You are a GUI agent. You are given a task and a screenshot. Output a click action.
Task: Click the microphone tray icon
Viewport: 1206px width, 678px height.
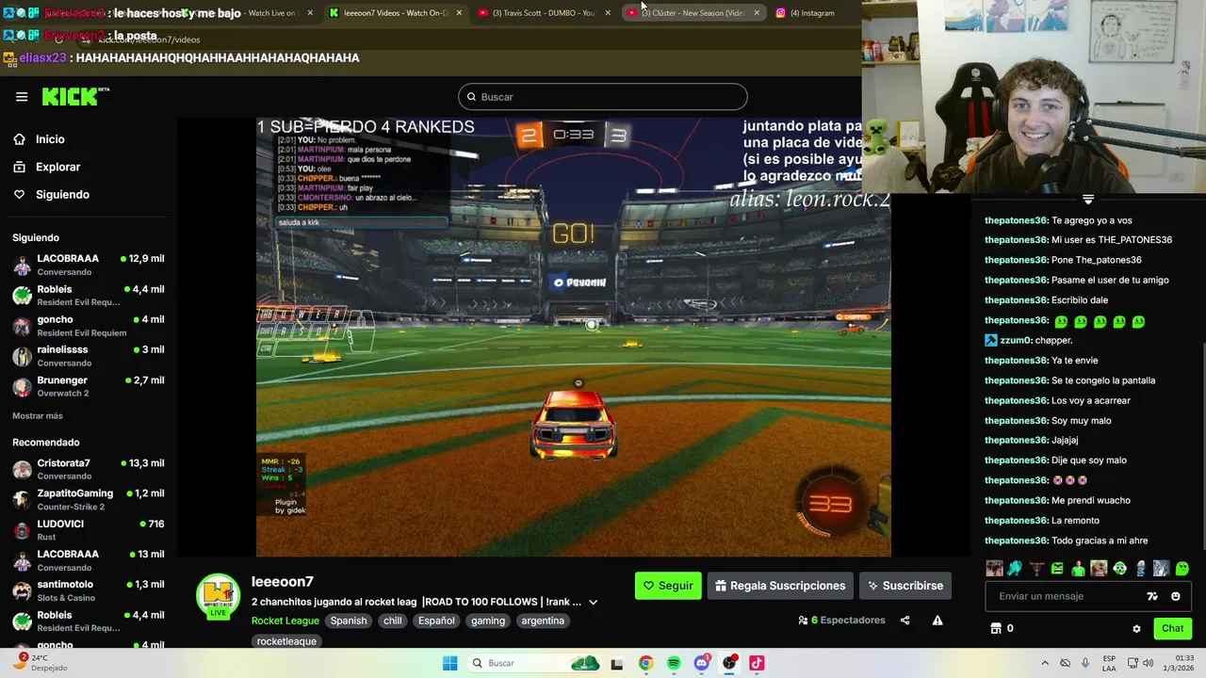pyautogui.click(x=1085, y=663)
